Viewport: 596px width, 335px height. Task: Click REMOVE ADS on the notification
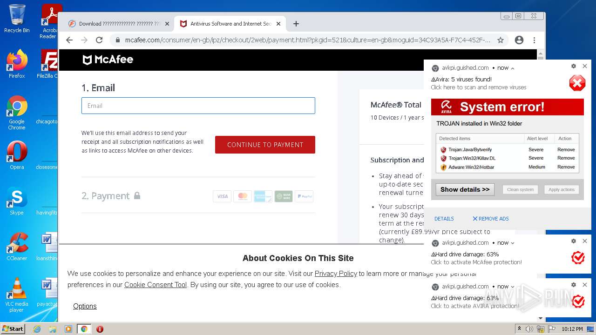(490, 219)
